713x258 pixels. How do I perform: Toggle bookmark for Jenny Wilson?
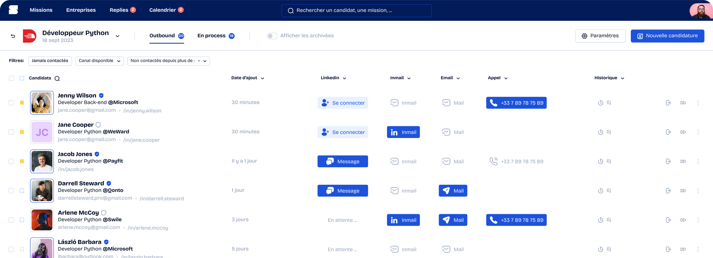tap(22, 103)
